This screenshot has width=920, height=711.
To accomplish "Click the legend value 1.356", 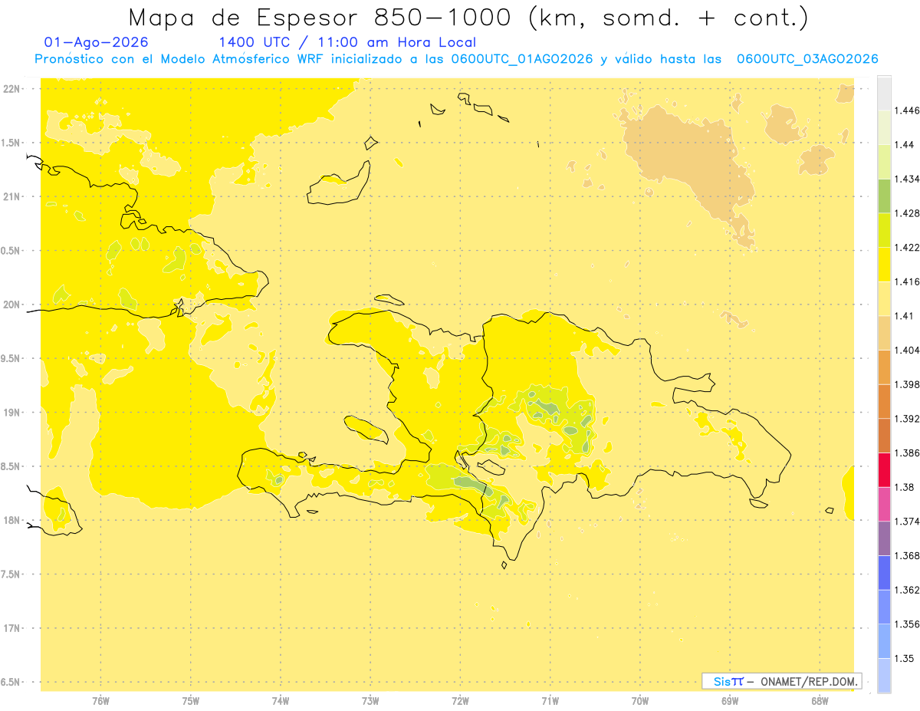I will 908,624.
